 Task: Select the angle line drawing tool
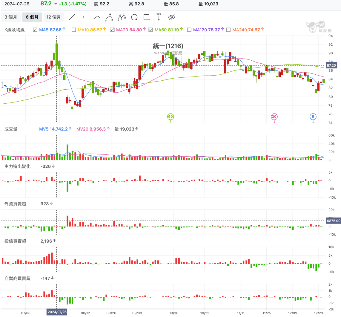96,17
